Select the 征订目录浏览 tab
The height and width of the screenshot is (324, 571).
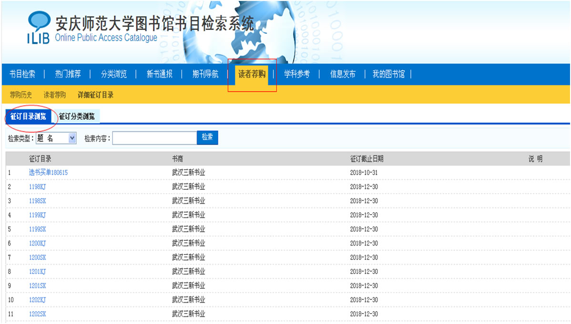click(28, 117)
